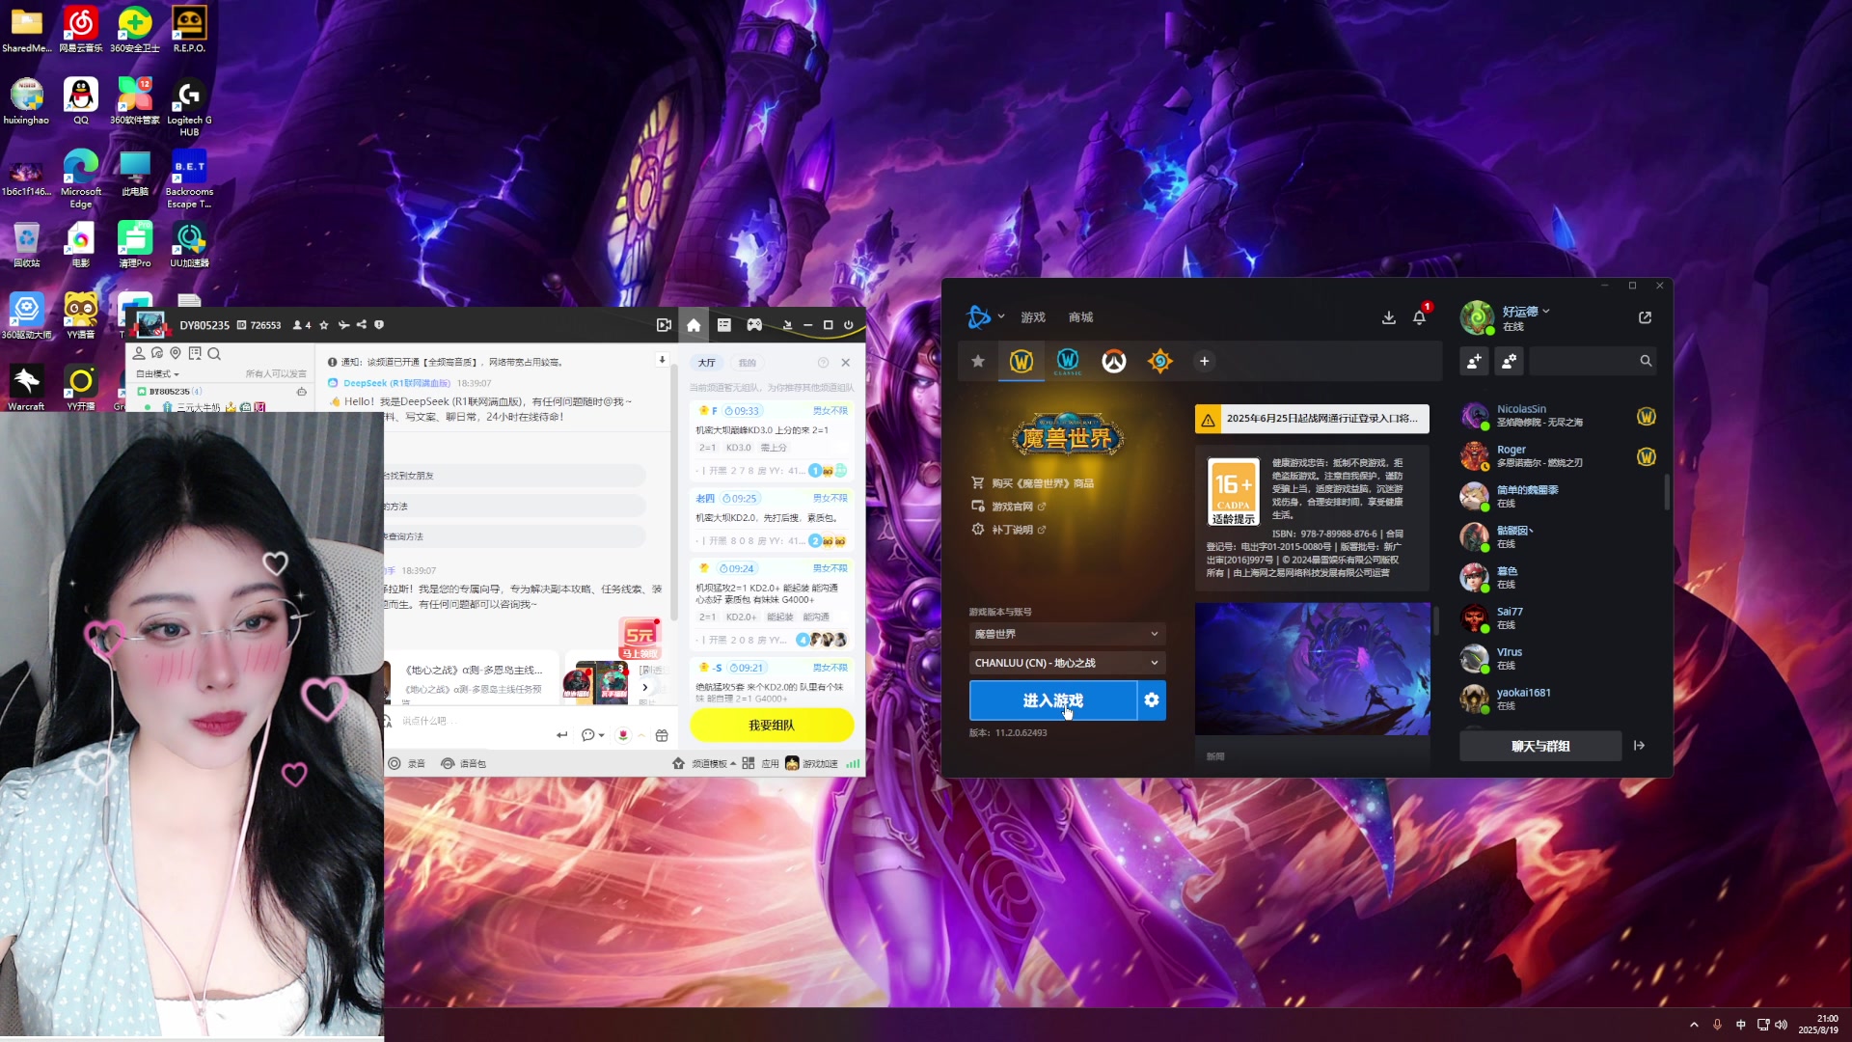Image resolution: width=1852 pixels, height=1042 pixels.
Task: Open the 购买《魔兽世界》商品 link
Action: tap(1033, 483)
